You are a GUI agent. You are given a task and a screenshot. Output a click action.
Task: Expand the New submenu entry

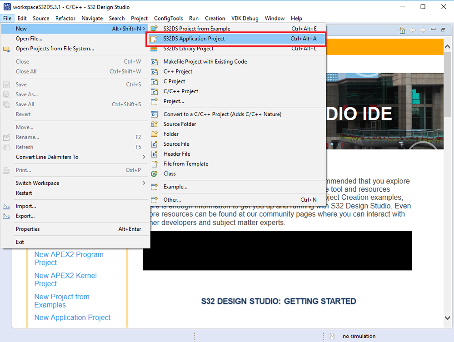(x=75, y=29)
